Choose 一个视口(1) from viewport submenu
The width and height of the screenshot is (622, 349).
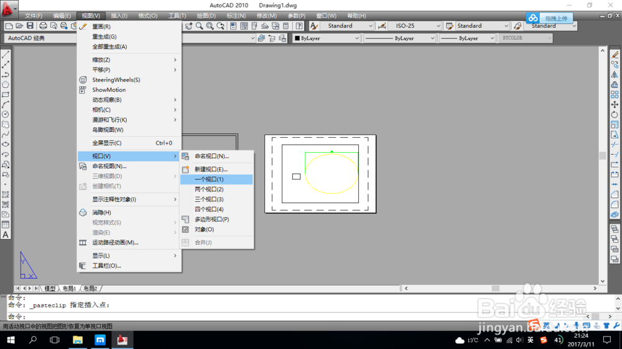click(216, 179)
